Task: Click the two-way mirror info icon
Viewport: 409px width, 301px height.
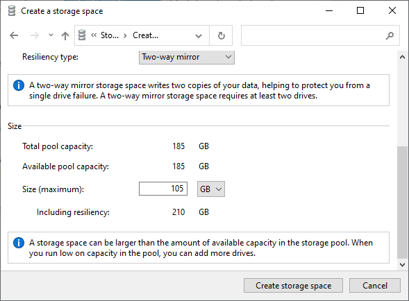Action: click(19, 85)
